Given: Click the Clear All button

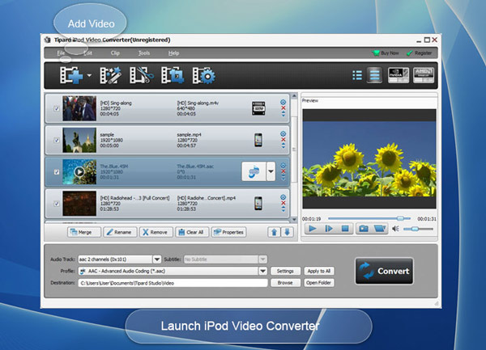Looking at the screenshot, I should pos(192,232).
